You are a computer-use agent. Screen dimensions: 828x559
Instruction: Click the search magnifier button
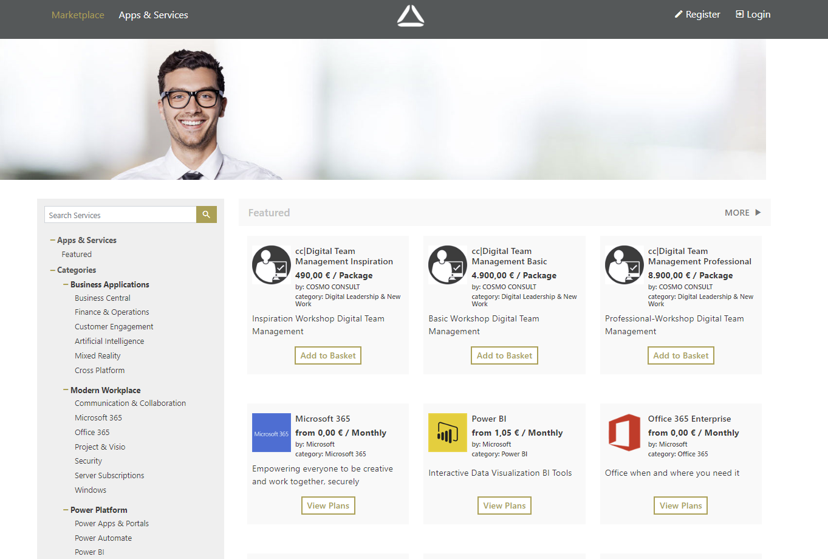pos(206,214)
